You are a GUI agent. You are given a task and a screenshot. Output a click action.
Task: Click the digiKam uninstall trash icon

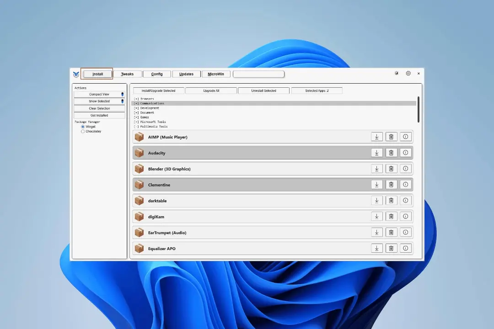pos(391,217)
